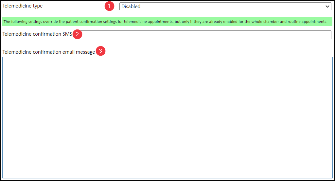Click inside the confirmation email message text area

pos(167,118)
